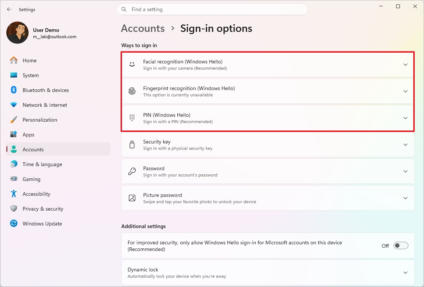Image resolution: width=424 pixels, height=287 pixels.
Task: Expand the PIN (Windows Hello) section
Action: pos(405,118)
